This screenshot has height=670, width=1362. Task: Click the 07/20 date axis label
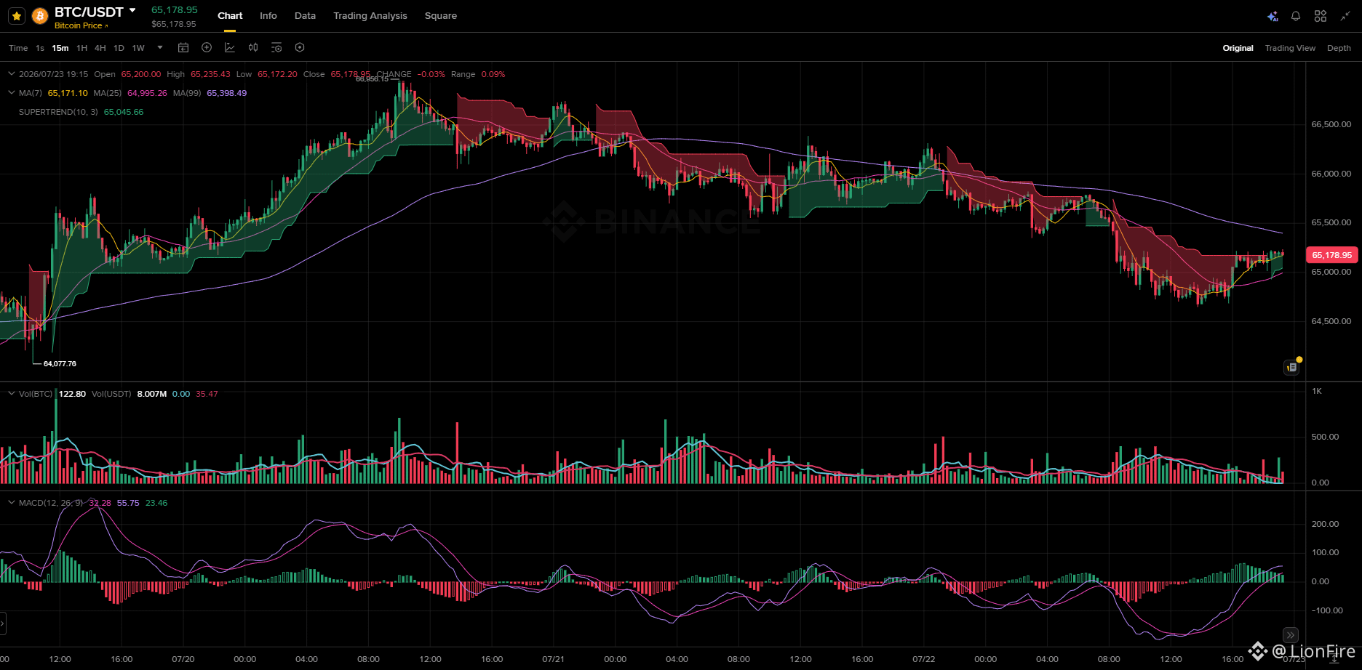[x=183, y=659]
